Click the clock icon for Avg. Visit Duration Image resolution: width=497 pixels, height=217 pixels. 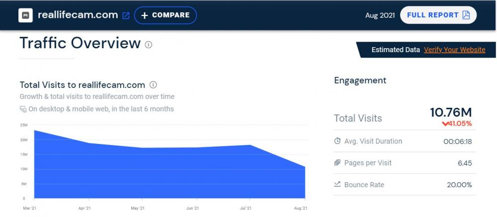point(337,141)
